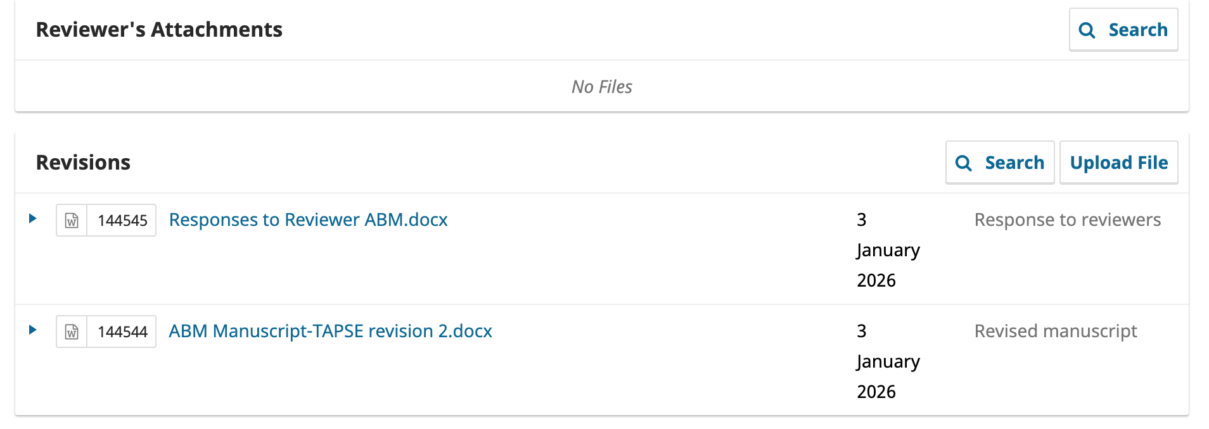Expand the ABM Manuscript-TAPSE revision 2.docx row

[x=33, y=330]
